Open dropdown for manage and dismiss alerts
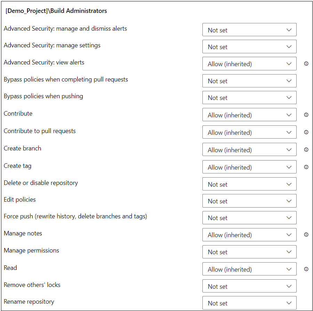 pos(249,30)
